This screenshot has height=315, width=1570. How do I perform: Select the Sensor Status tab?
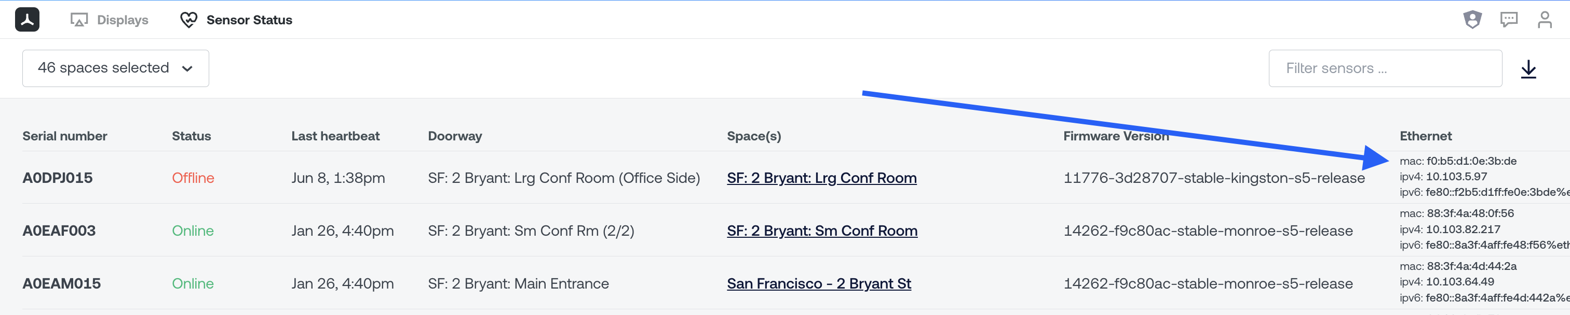point(236,20)
